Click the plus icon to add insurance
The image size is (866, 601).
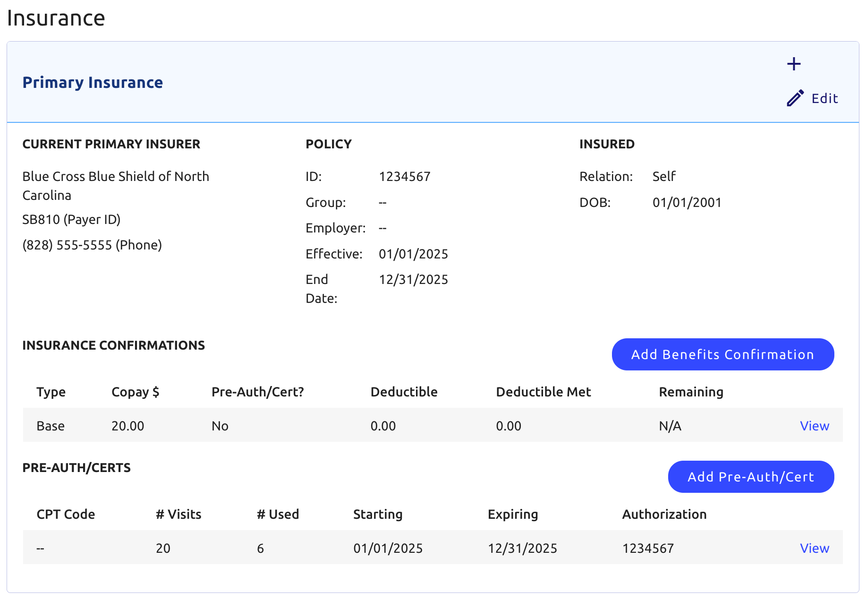794,64
